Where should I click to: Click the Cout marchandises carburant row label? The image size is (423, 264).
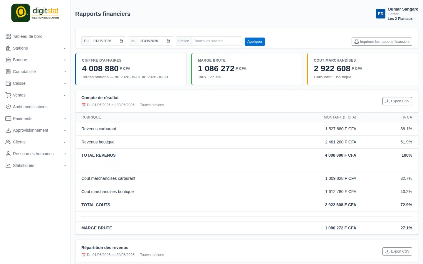pyautogui.click(x=108, y=178)
